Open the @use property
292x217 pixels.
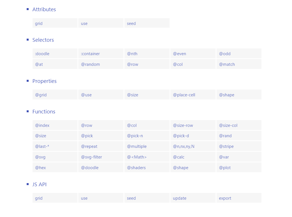(x=101, y=94)
